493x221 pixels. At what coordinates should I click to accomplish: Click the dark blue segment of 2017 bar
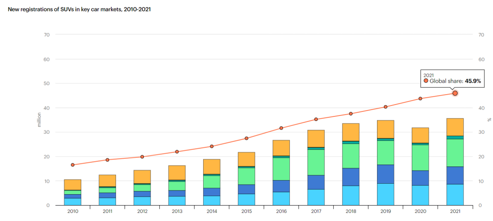tap(316, 182)
